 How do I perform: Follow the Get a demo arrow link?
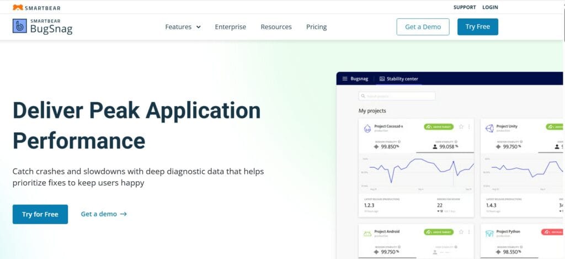click(104, 214)
